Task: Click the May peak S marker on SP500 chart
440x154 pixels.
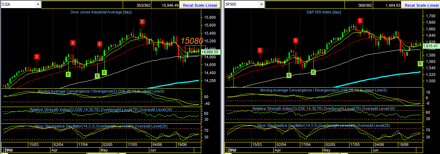Action: [360, 20]
